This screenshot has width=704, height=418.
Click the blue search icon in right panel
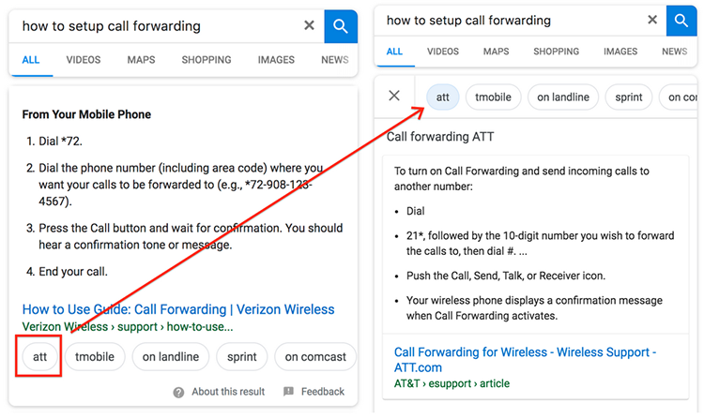click(x=681, y=21)
